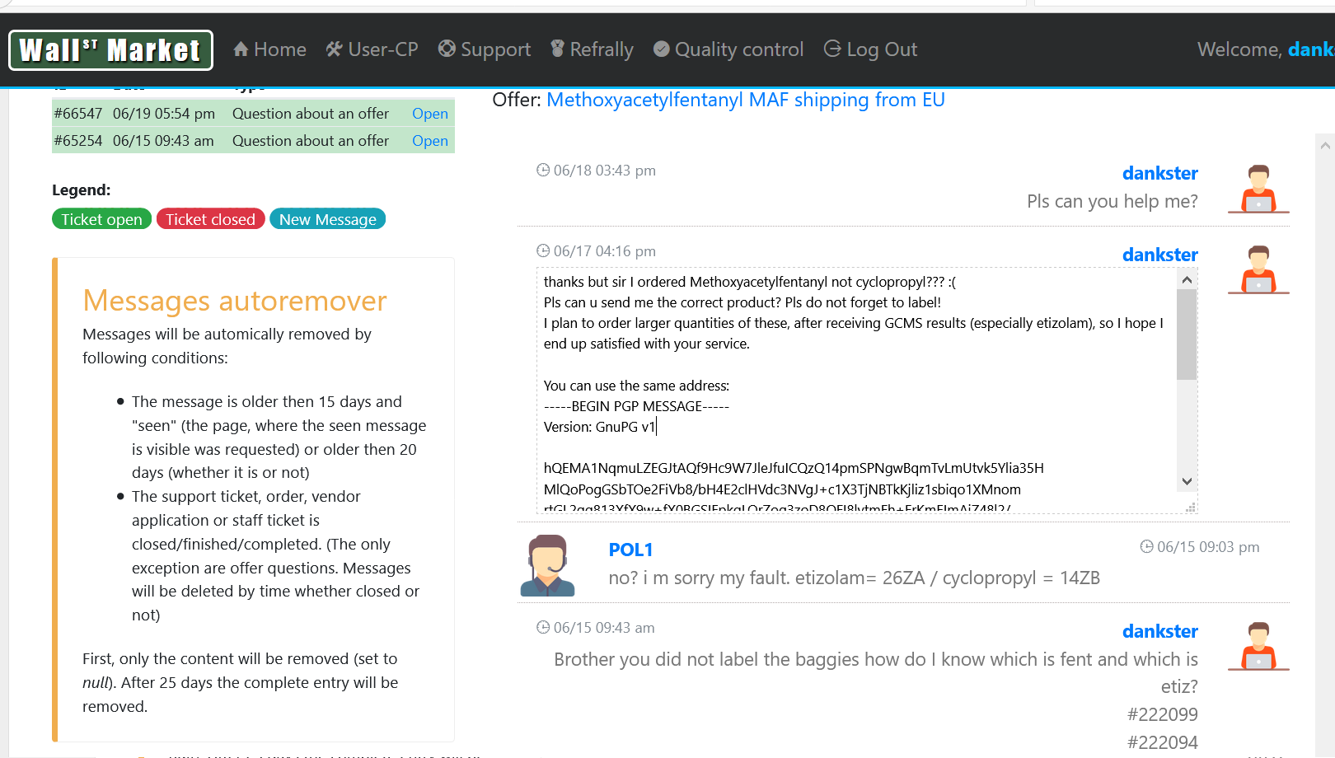Screen dimensions: 1335x758
Task: Click the Log Out arrow icon
Action: (832, 49)
